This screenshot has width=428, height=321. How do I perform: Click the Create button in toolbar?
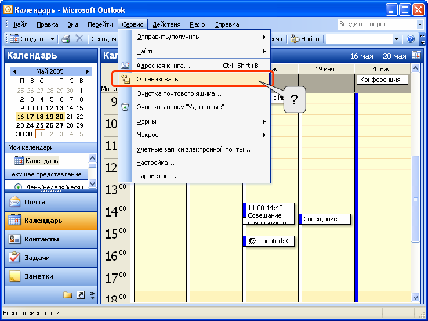tap(28, 39)
